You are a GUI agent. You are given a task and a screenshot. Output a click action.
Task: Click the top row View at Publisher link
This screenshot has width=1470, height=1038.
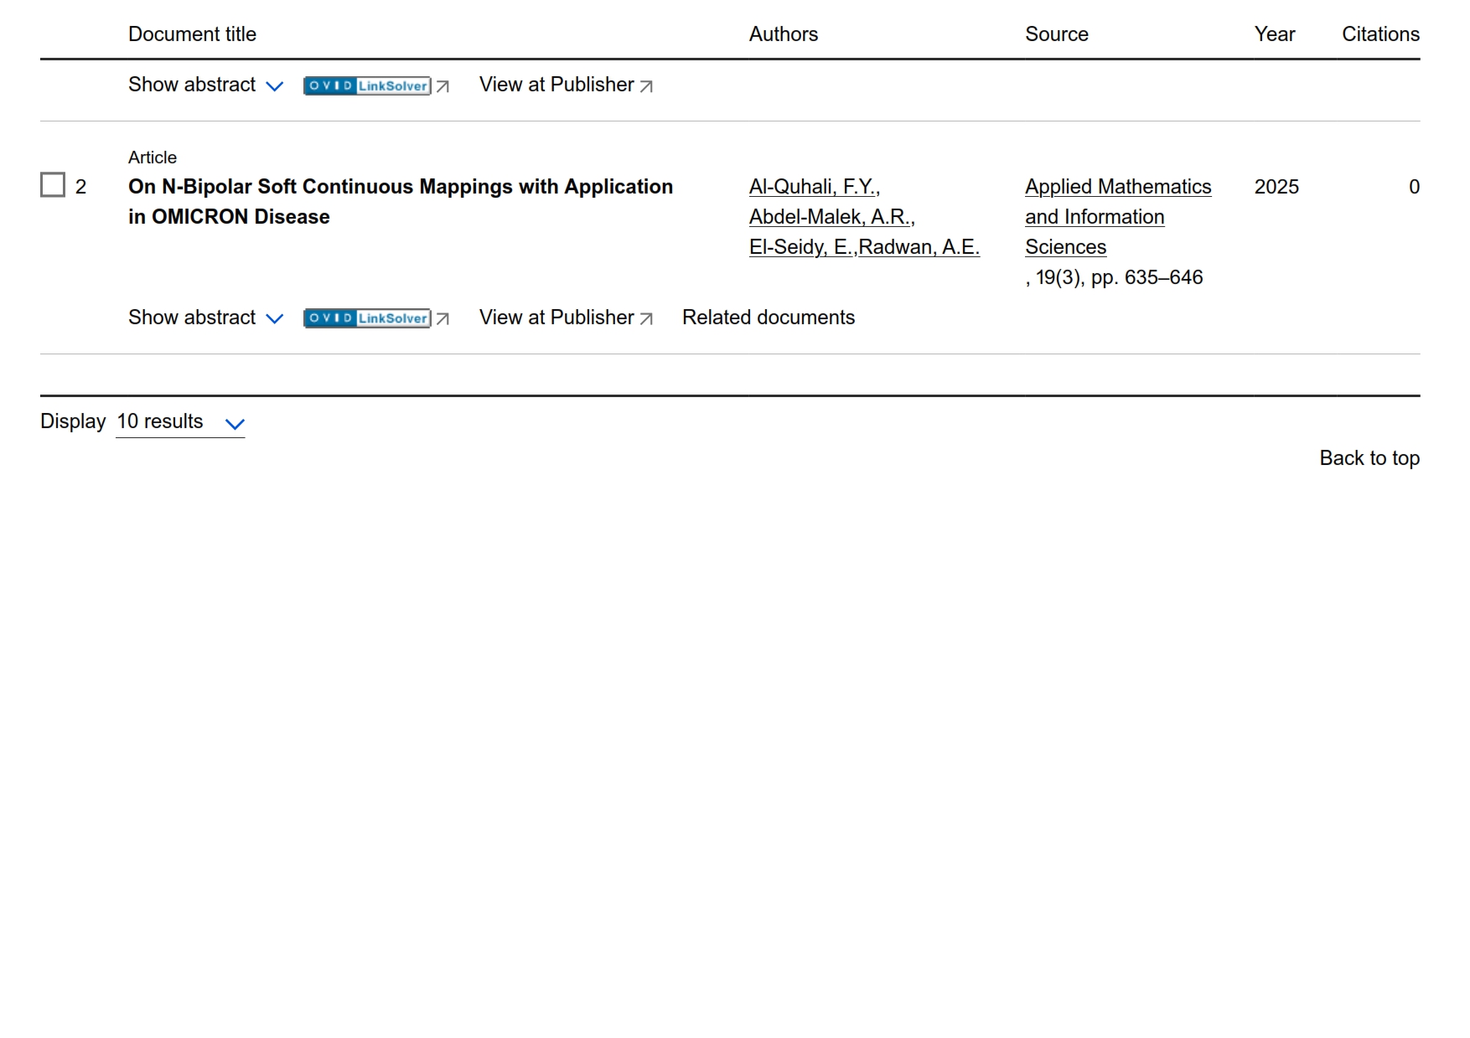(556, 85)
